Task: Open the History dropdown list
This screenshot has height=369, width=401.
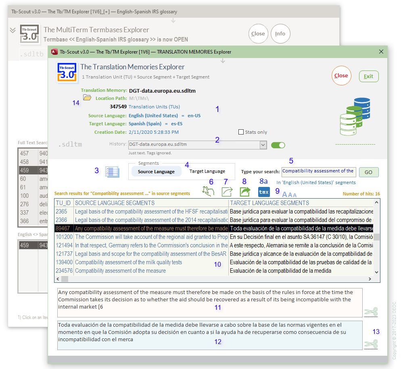Action: click(263, 145)
